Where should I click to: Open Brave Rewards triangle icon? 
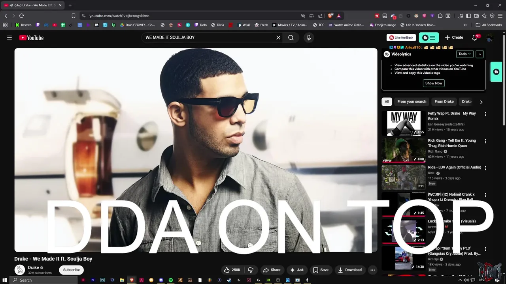339,16
